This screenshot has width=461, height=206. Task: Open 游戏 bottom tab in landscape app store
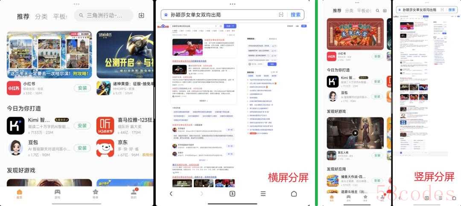57,194
